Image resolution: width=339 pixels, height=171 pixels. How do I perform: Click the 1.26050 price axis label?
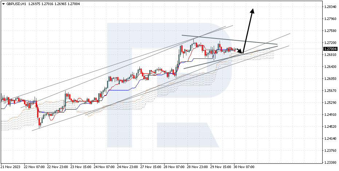(329, 79)
